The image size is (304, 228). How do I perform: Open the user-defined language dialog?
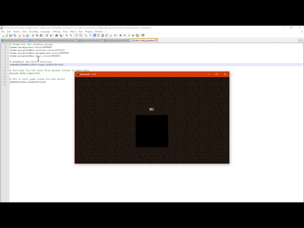pyautogui.click(x=98, y=36)
